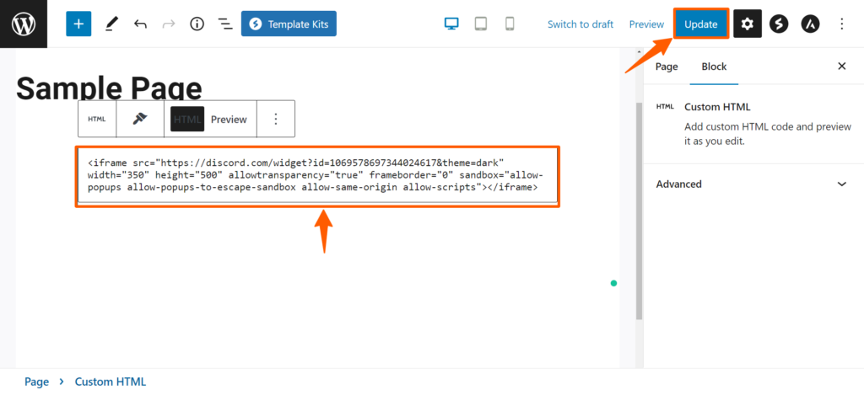Image resolution: width=864 pixels, height=395 pixels.
Task: Open Template Kits
Action: pyautogui.click(x=289, y=24)
